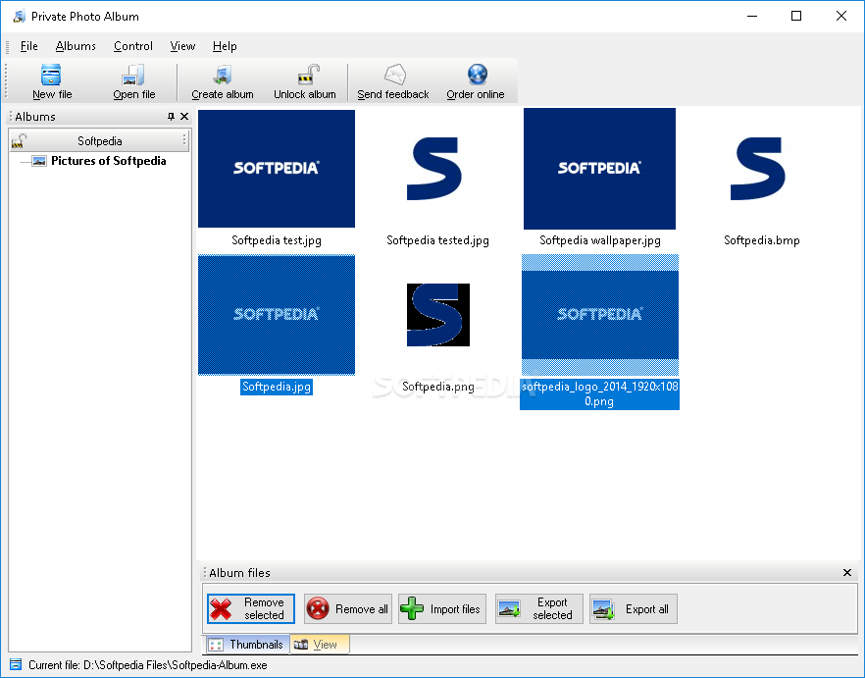Click the Softpedia.png file name label

click(438, 387)
